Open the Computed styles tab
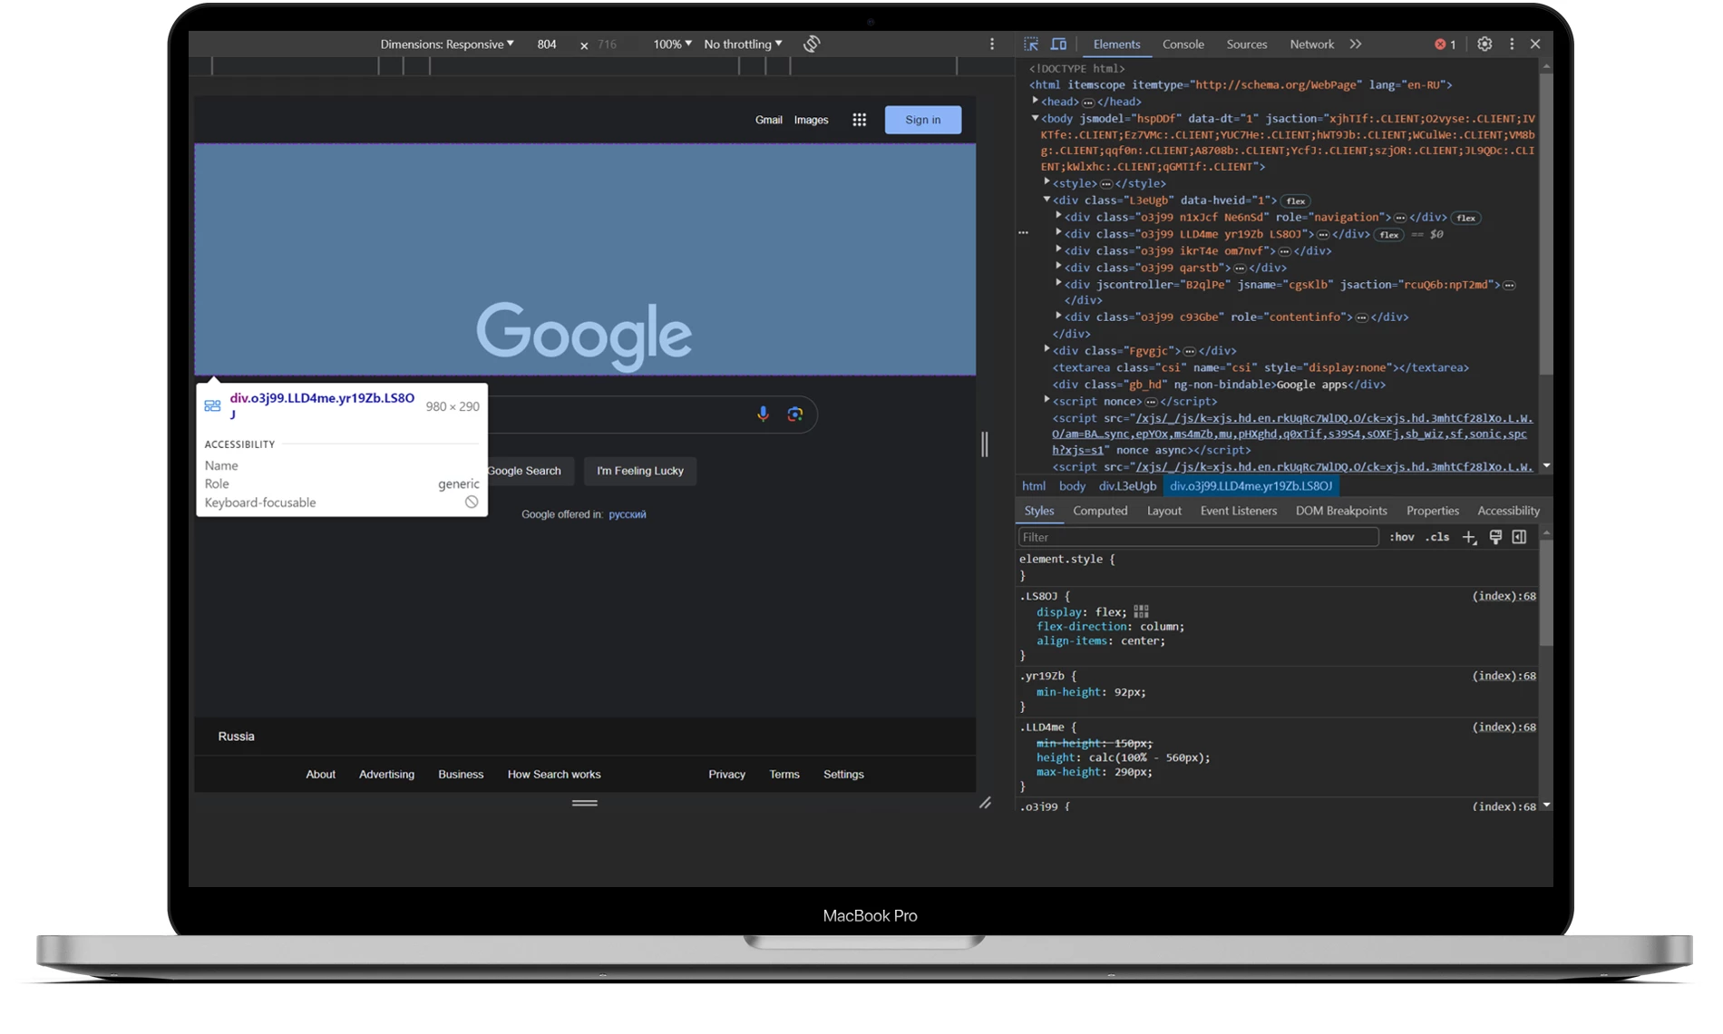 (x=1100, y=511)
